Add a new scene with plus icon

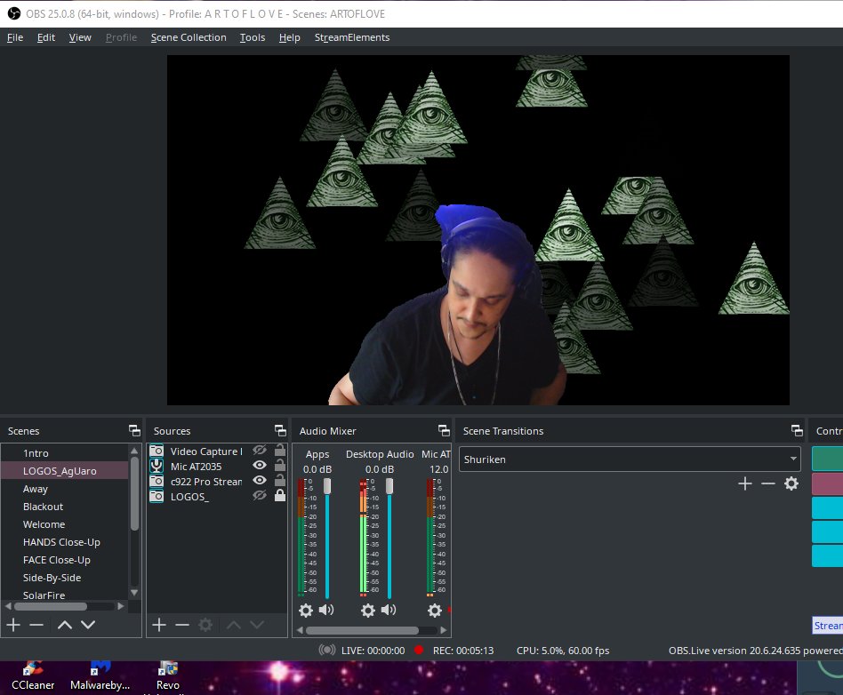(13, 625)
